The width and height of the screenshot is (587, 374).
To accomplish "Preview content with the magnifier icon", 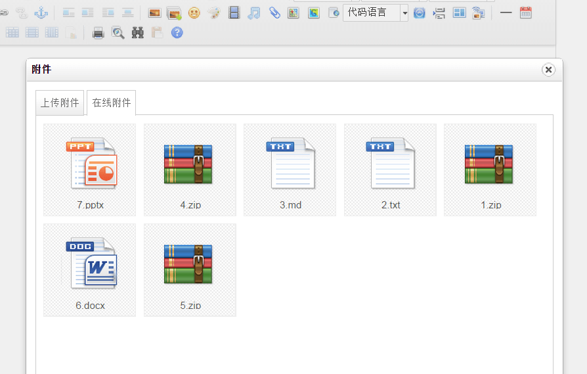I will click(x=118, y=33).
